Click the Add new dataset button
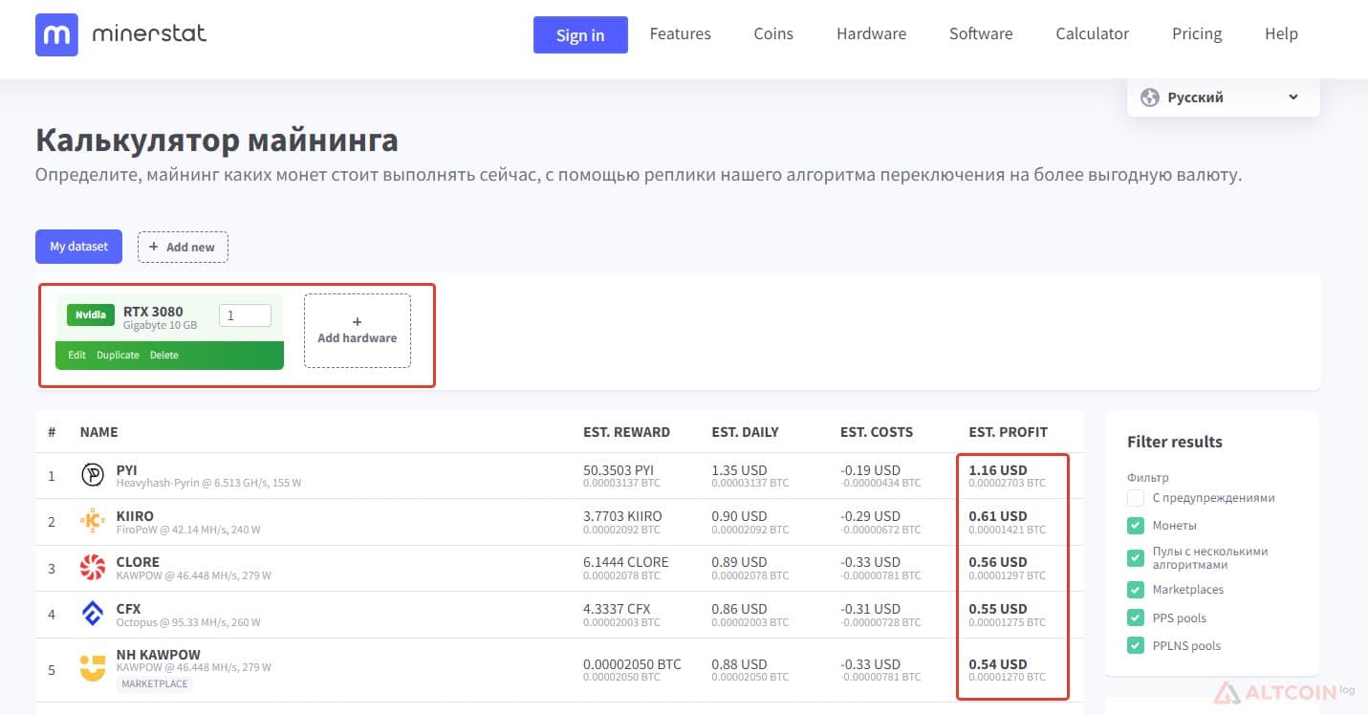The height and width of the screenshot is (715, 1368). coord(183,247)
